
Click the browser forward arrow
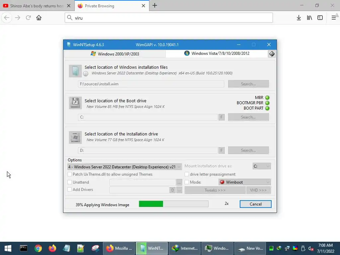[18, 18]
